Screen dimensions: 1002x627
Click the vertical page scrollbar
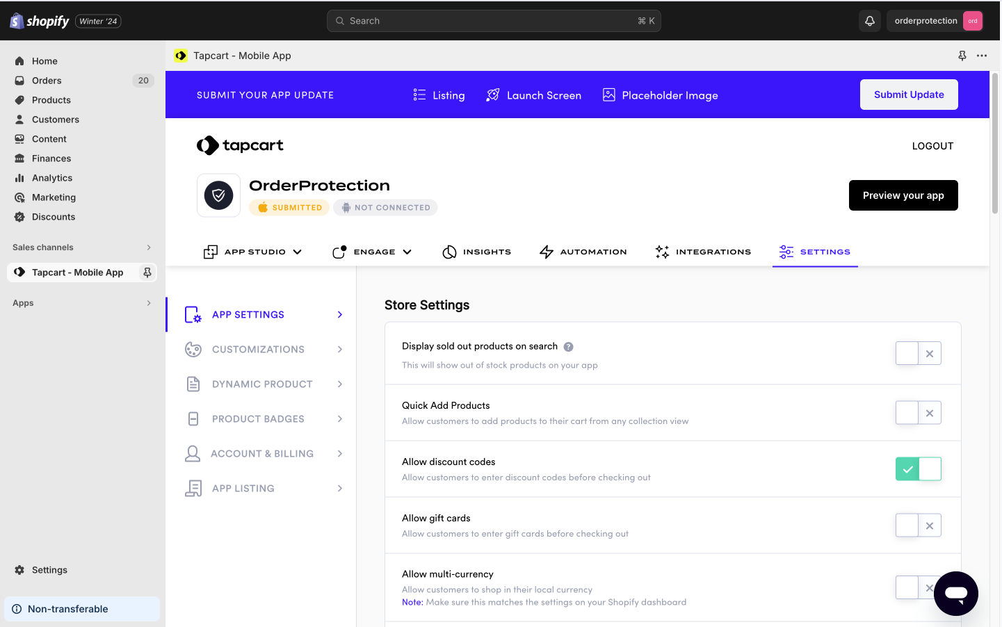coord(995,142)
